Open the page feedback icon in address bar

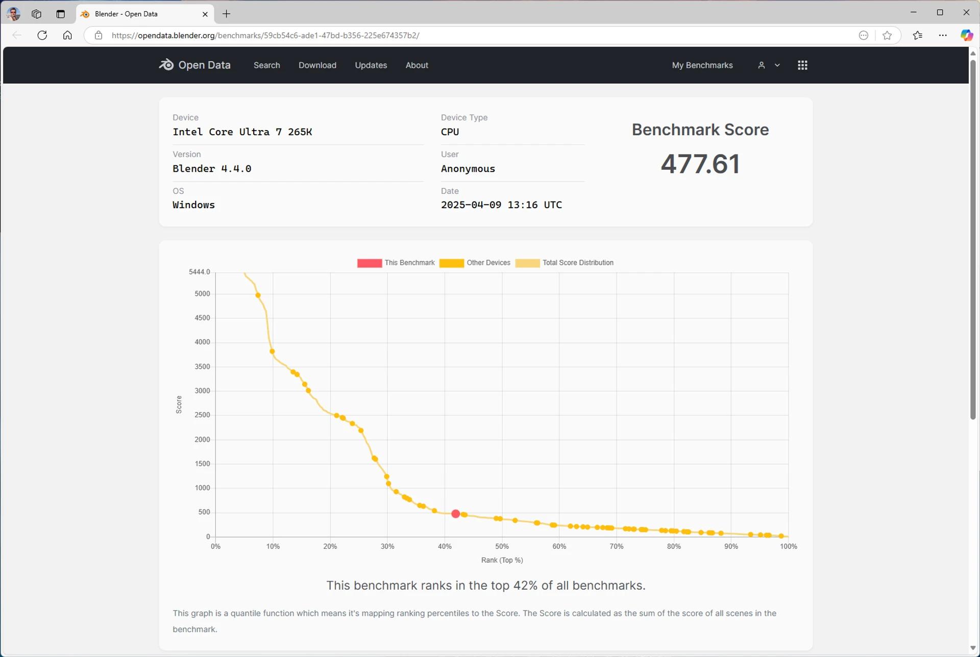pyautogui.click(x=863, y=35)
